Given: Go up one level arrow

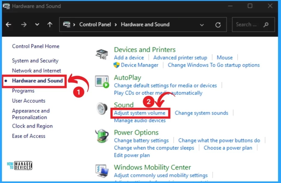Looking at the screenshot, I should click(50, 24).
